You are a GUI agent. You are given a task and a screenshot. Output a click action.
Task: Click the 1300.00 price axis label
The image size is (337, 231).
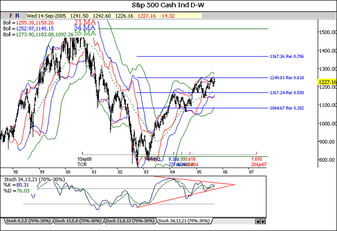[328, 69]
